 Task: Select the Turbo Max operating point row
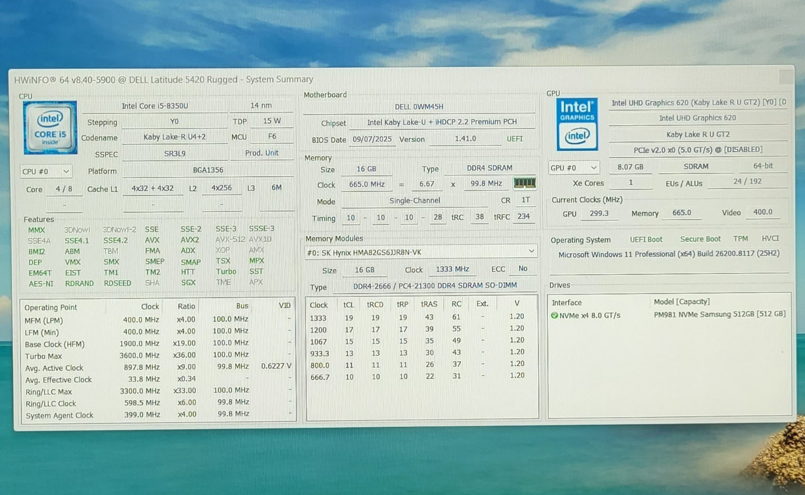158,356
